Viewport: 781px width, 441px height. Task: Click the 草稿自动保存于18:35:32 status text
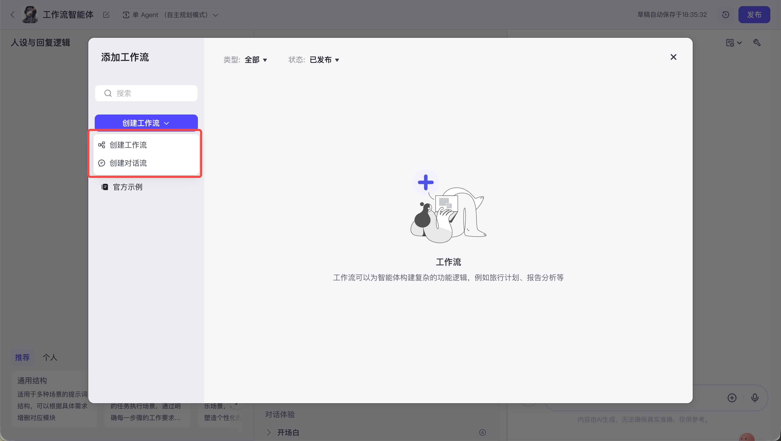(x=672, y=15)
